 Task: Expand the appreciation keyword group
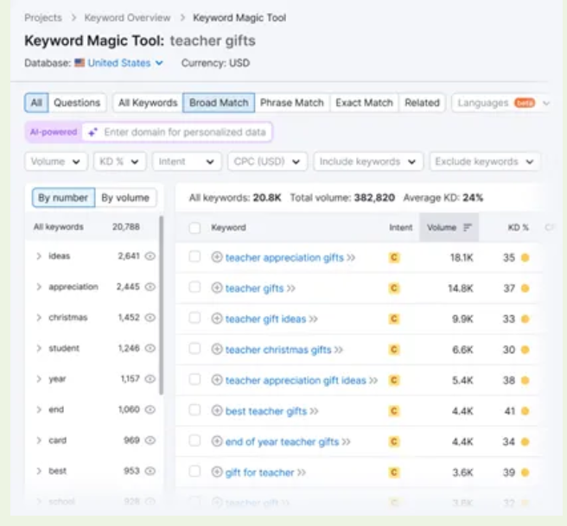click(39, 287)
